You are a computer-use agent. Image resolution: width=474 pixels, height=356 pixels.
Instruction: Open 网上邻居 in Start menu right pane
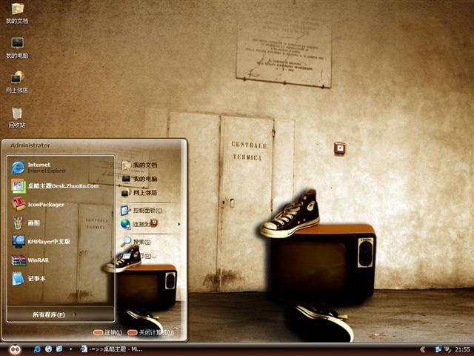click(140, 193)
